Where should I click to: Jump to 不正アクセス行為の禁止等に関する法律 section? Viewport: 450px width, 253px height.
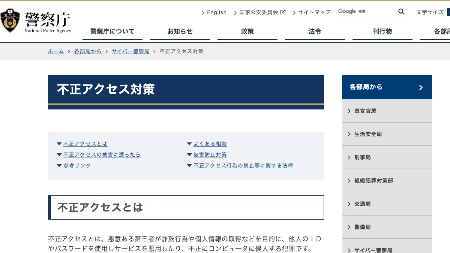pyautogui.click(x=243, y=166)
